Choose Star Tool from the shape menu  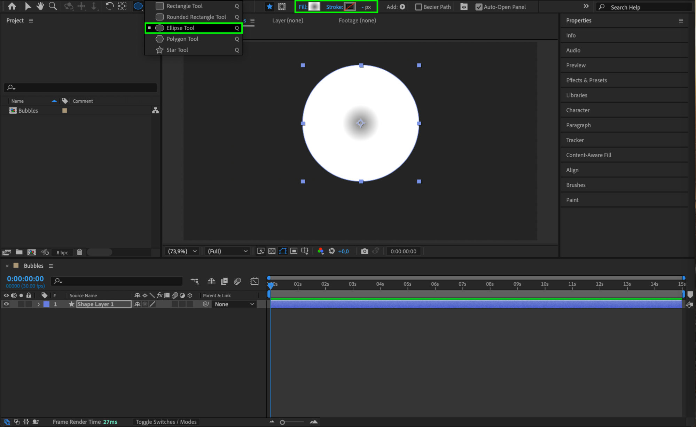[177, 50]
